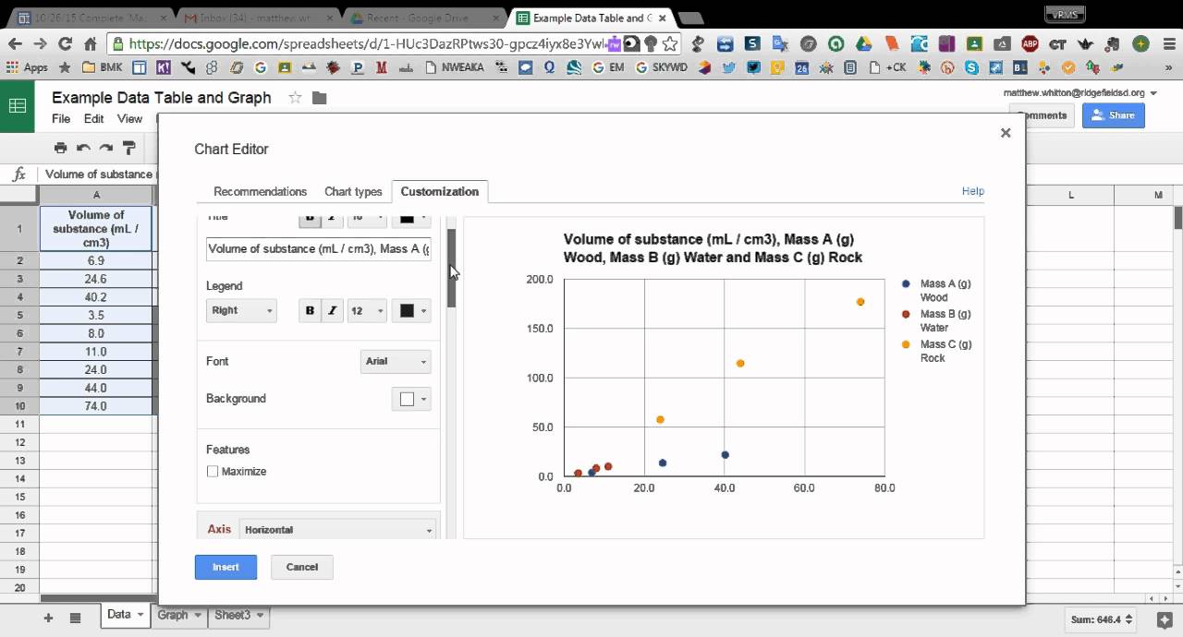The width and height of the screenshot is (1183, 637).
Task: Open the BMK bookmarks folder
Action: coord(103,67)
